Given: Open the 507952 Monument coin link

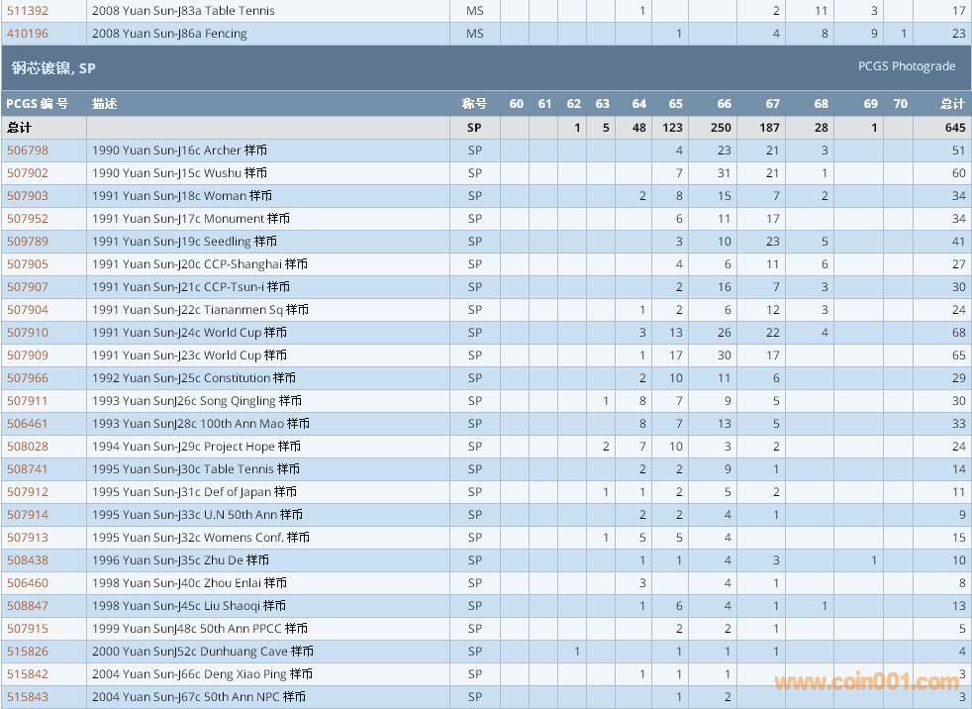Looking at the screenshot, I should tap(27, 219).
